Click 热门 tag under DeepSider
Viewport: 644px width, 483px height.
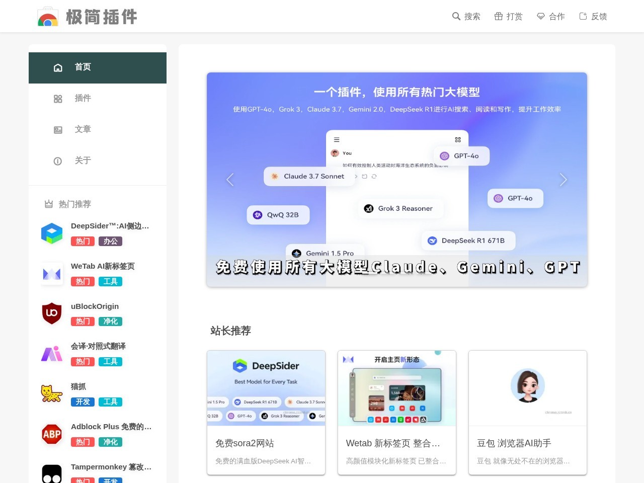pyautogui.click(x=83, y=242)
